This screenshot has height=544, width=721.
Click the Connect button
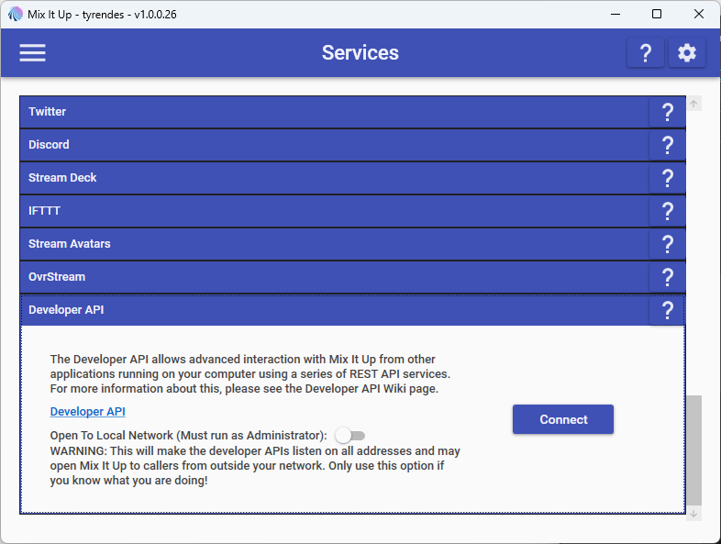[563, 419]
